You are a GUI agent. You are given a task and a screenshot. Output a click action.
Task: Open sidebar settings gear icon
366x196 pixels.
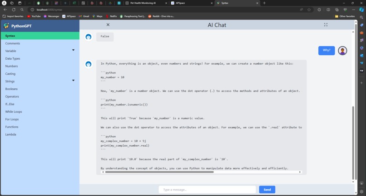click(361, 191)
